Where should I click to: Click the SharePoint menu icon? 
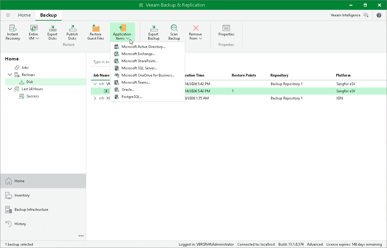tap(117, 61)
